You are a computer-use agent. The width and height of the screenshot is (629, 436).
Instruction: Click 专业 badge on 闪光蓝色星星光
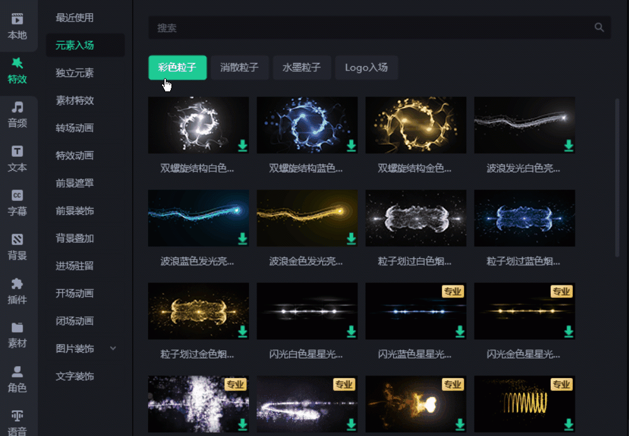453,292
